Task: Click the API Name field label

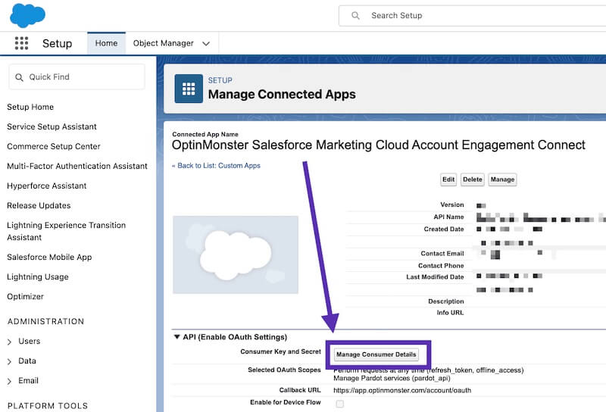Action: (x=448, y=217)
